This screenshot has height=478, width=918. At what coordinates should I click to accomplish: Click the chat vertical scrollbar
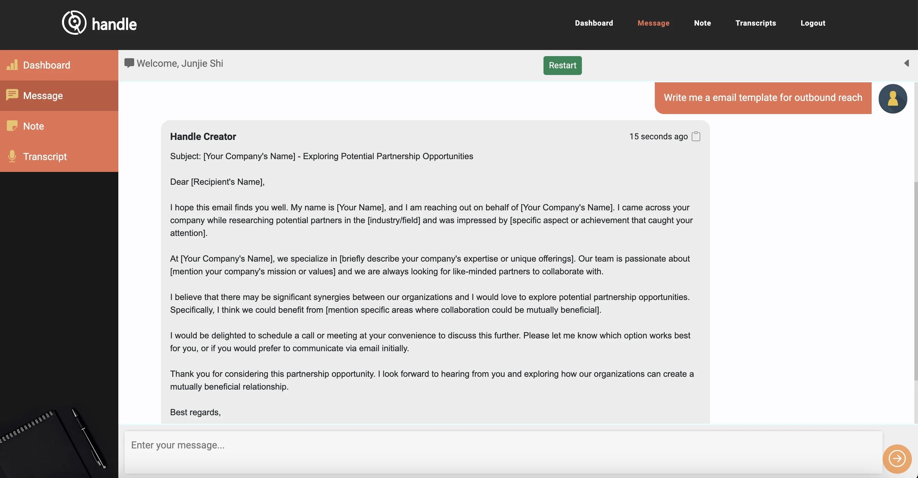pyautogui.click(x=915, y=281)
